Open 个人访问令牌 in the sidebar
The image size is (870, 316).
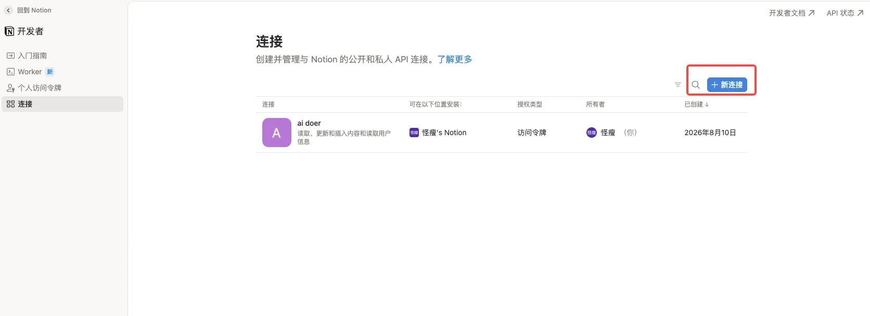point(62,88)
